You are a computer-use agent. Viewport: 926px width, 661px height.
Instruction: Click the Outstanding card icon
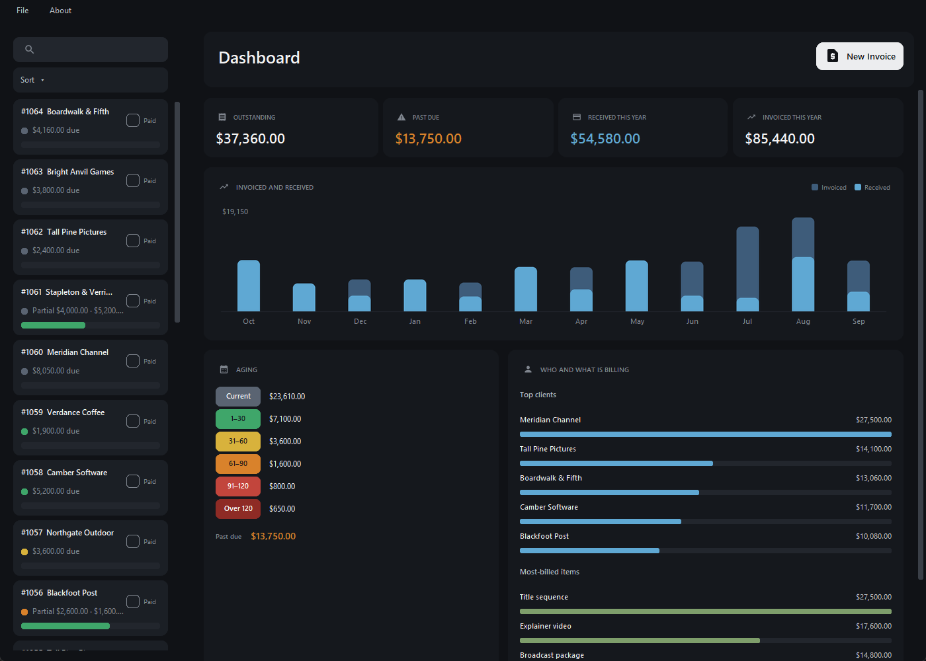tap(222, 117)
